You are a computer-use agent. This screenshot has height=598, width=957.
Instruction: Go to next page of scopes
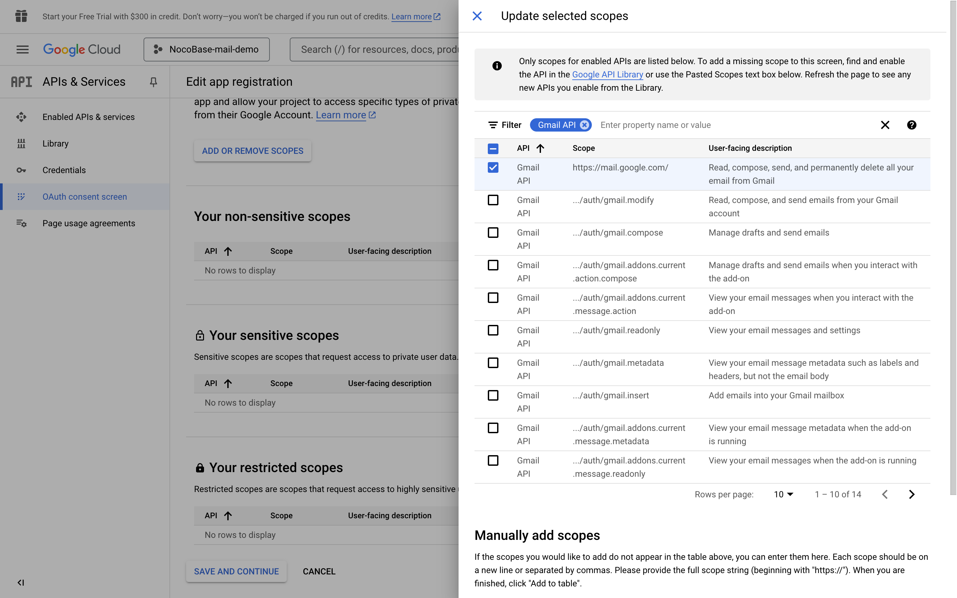(x=911, y=494)
